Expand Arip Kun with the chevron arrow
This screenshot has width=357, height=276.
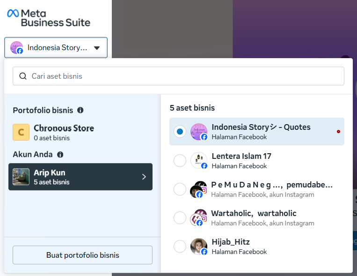[x=144, y=177]
